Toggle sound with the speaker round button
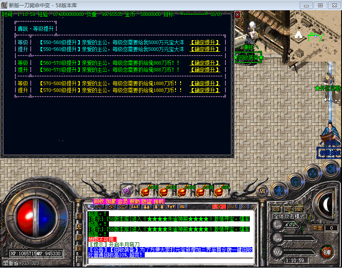Viewport: 342px width, 268px height. pyautogui.click(x=330, y=168)
